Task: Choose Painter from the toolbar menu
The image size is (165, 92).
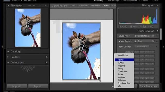Action: 124,60
